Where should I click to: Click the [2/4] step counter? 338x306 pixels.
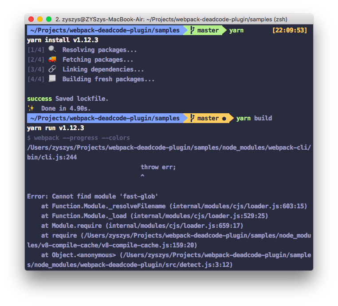coord(36,60)
